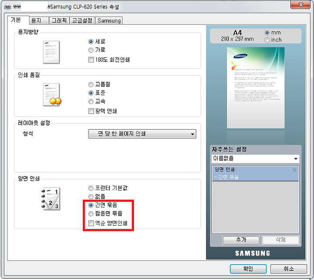
Task: Select 세로 portrait orientation
Action: pos(97,42)
